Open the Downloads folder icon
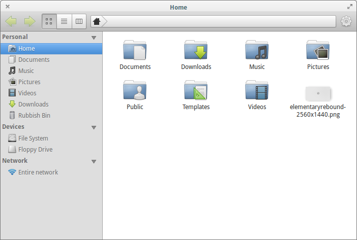 coord(196,50)
